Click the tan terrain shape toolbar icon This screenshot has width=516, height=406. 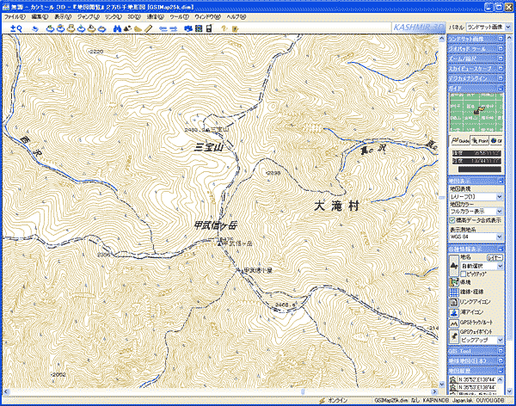click(x=138, y=29)
